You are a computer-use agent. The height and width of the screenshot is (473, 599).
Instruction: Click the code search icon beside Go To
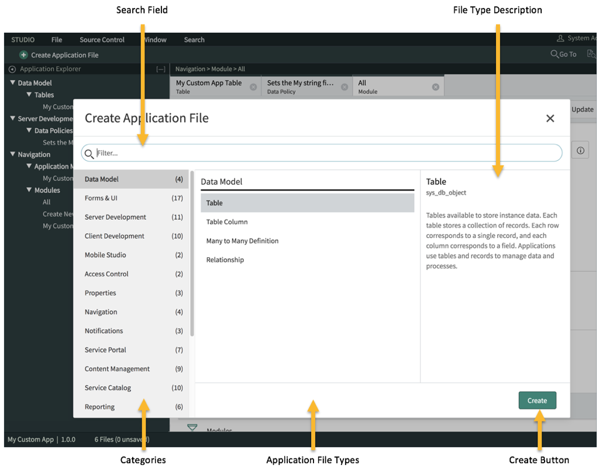pos(591,54)
